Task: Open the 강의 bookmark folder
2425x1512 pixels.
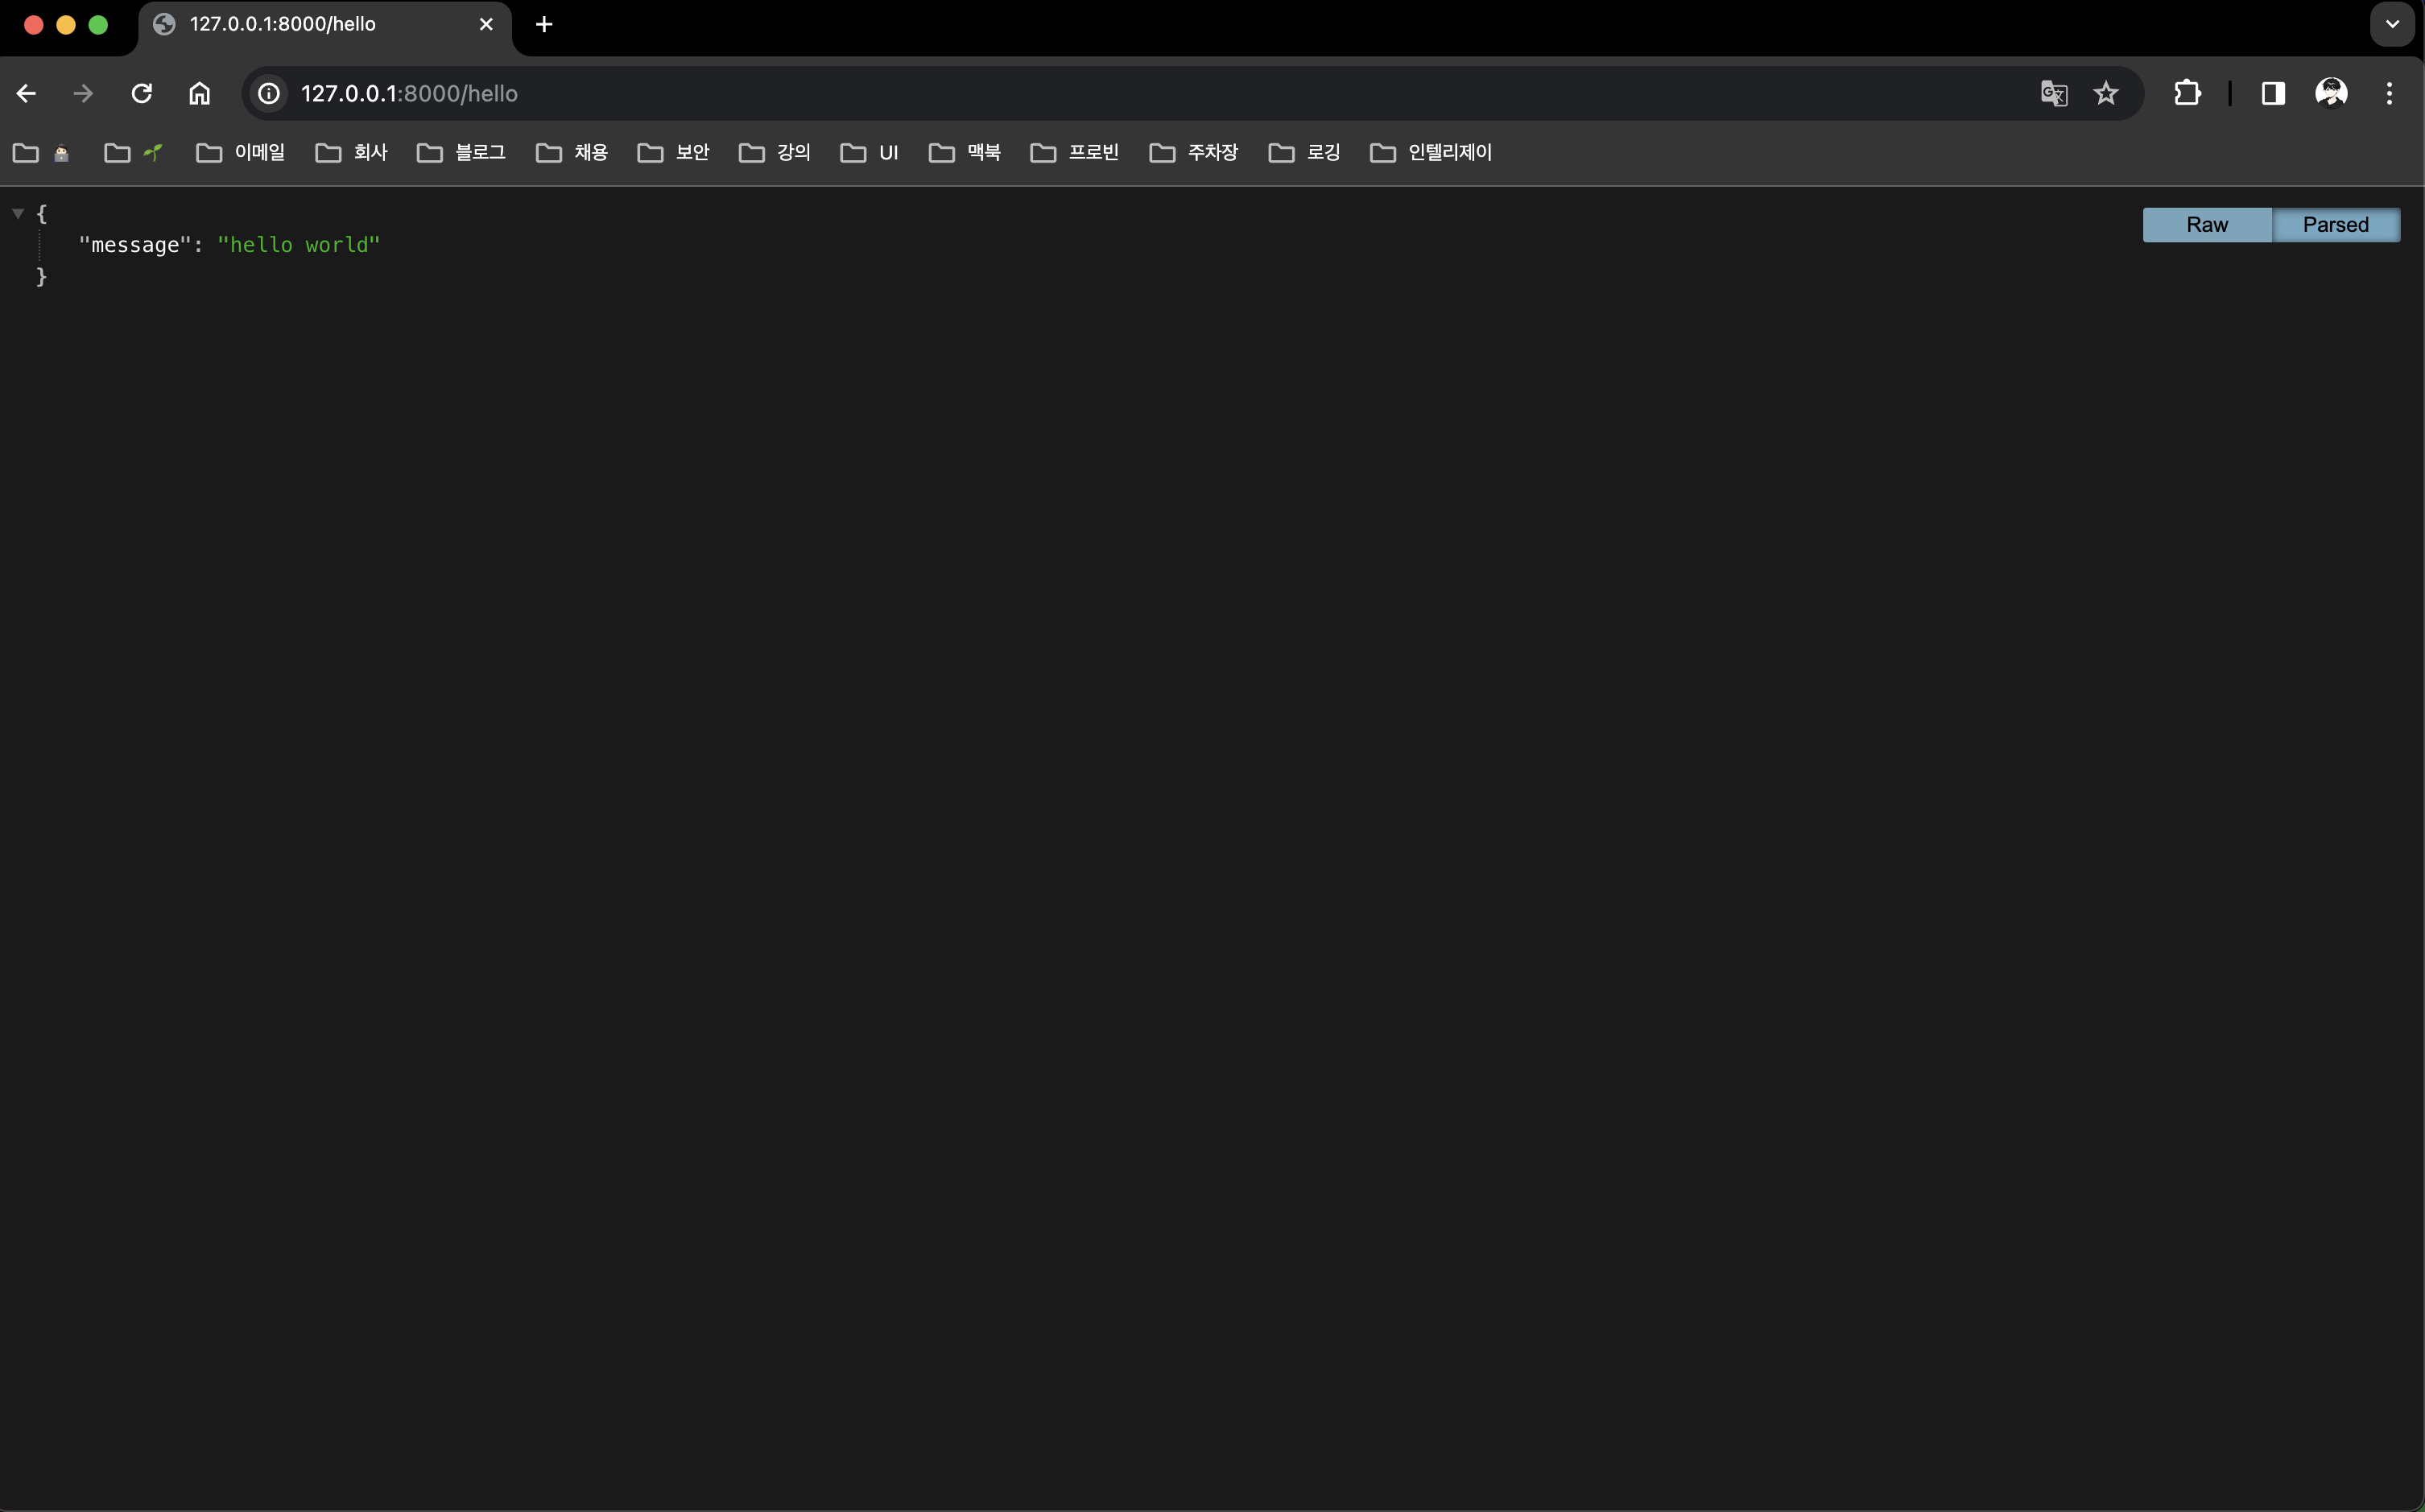Action: [774, 153]
